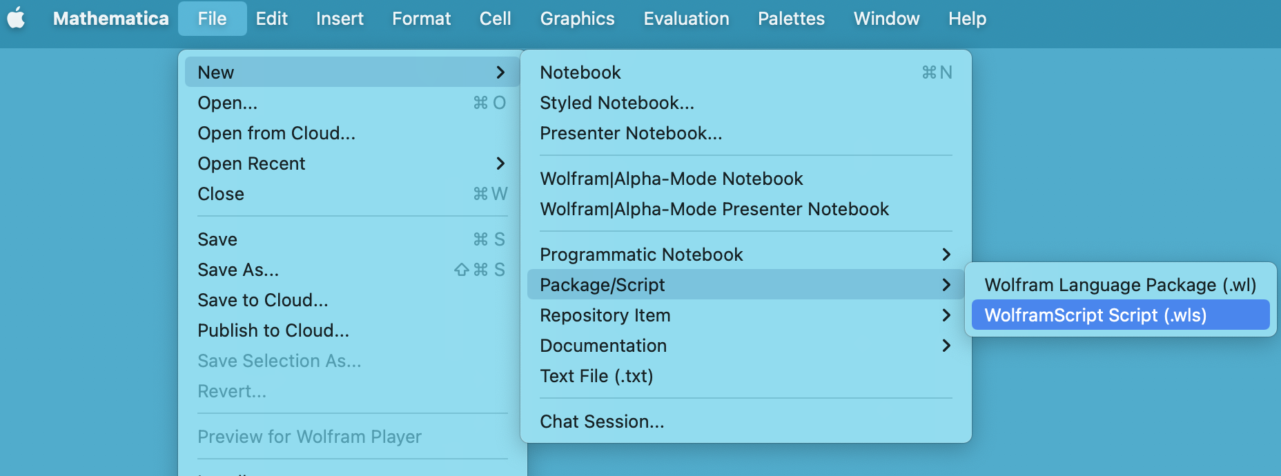
Task: Create a new Notebook
Action: point(745,72)
